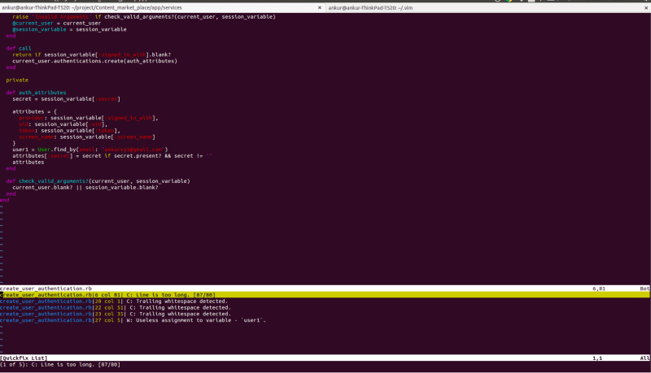Place cursor on the 'private' keyword
The image size is (651, 373).
point(17,80)
